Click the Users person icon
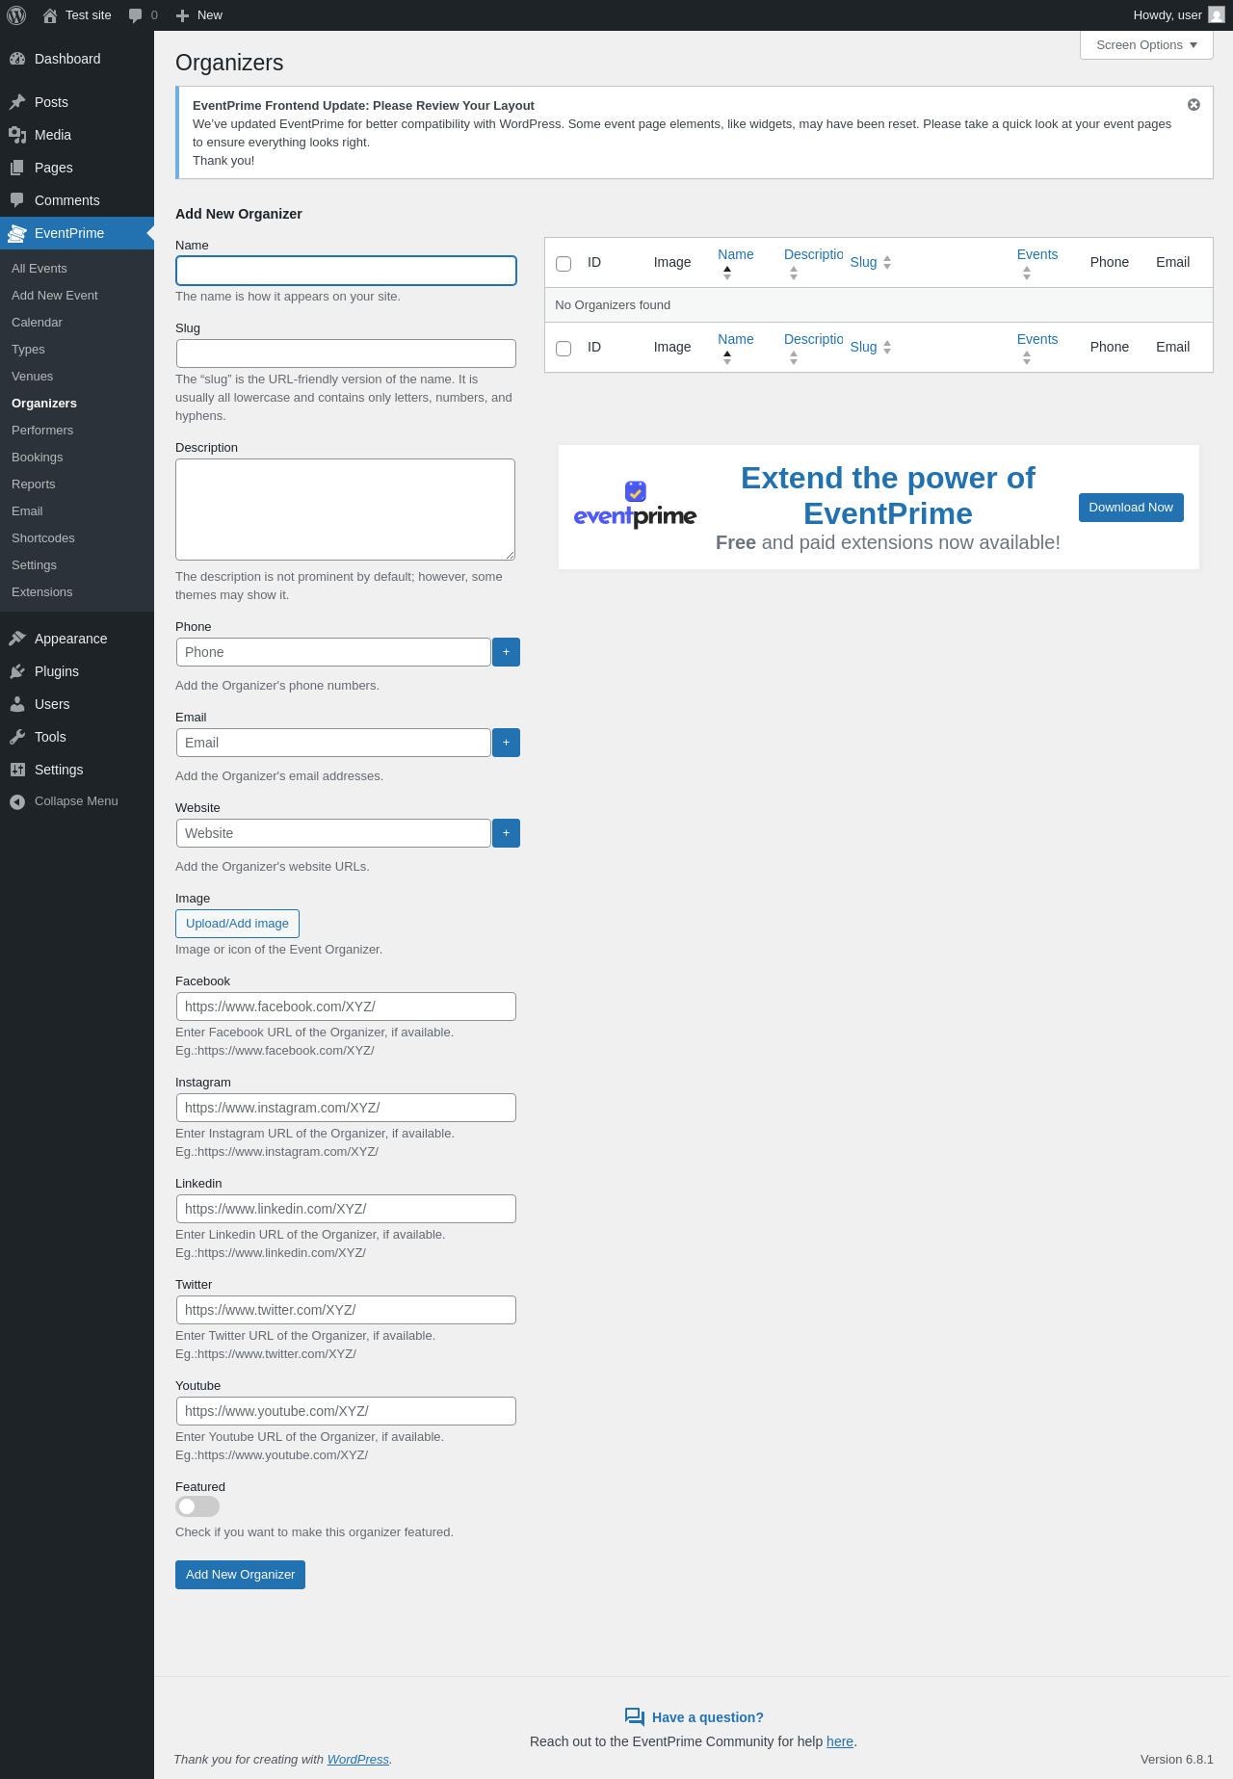 (x=17, y=704)
